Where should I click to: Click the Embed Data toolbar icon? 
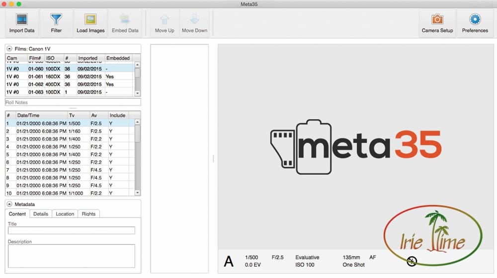pyautogui.click(x=125, y=20)
